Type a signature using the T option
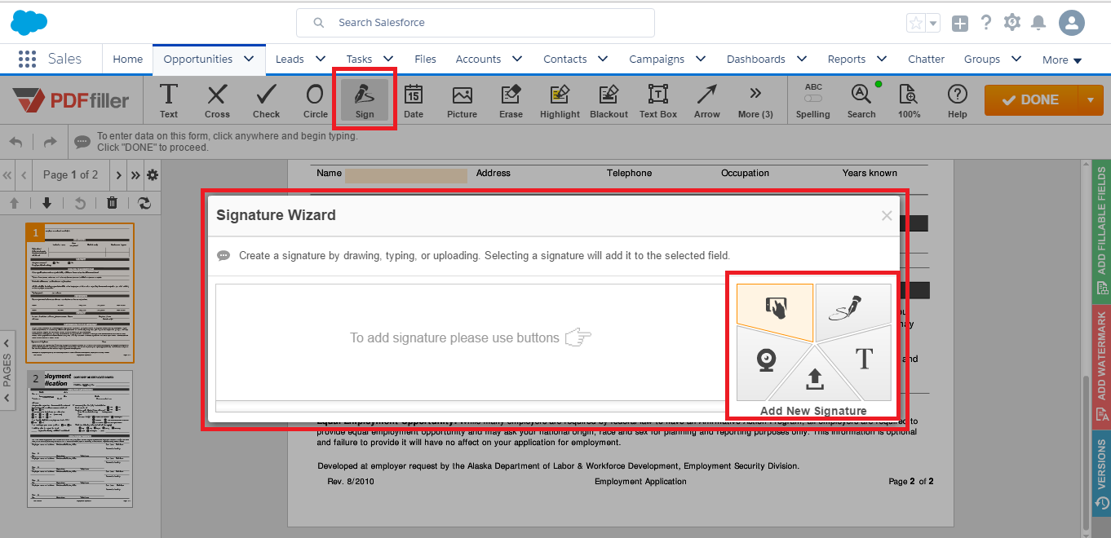Viewport: 1111px width, 538px height. 864,359
